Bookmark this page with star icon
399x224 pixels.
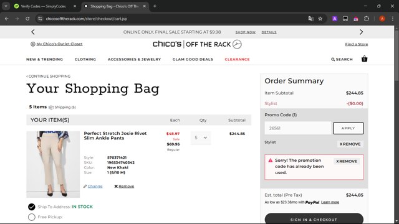click(x=320, y=19)
